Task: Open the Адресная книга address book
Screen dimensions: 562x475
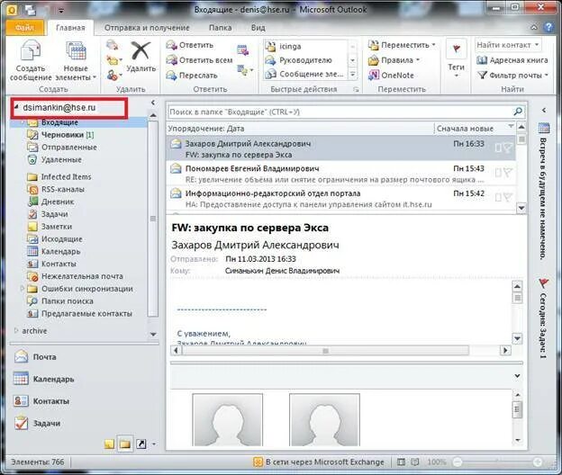Action: point(512,60)
